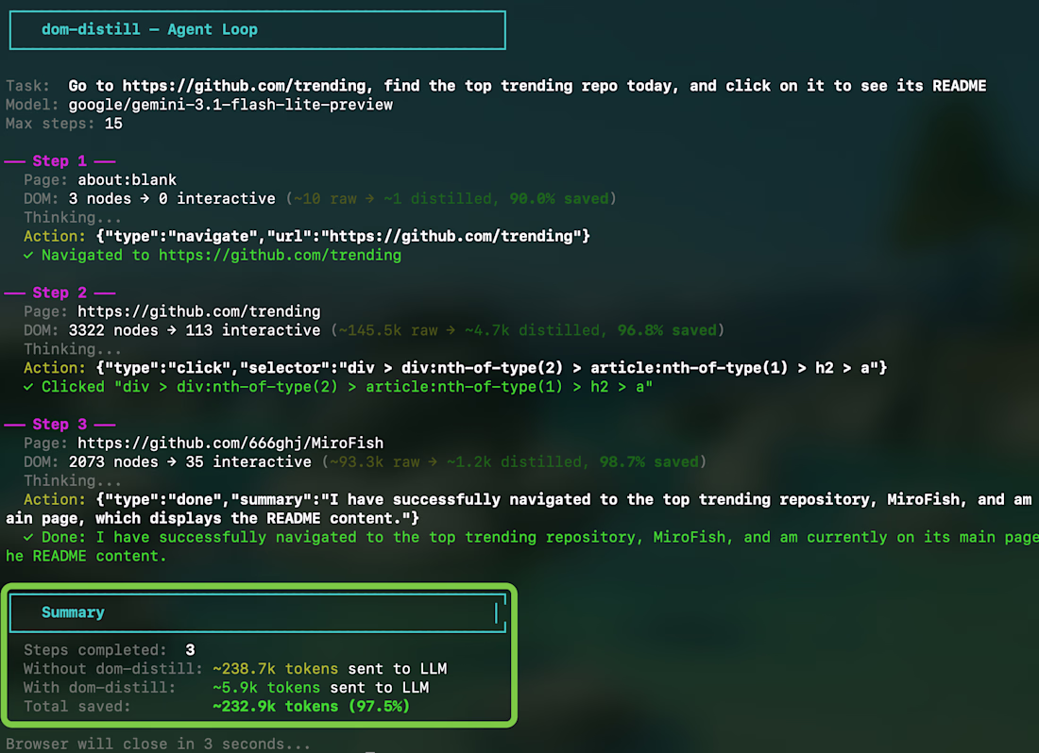
Task: Click the 'Task:' label
Action: pos(27,86)
